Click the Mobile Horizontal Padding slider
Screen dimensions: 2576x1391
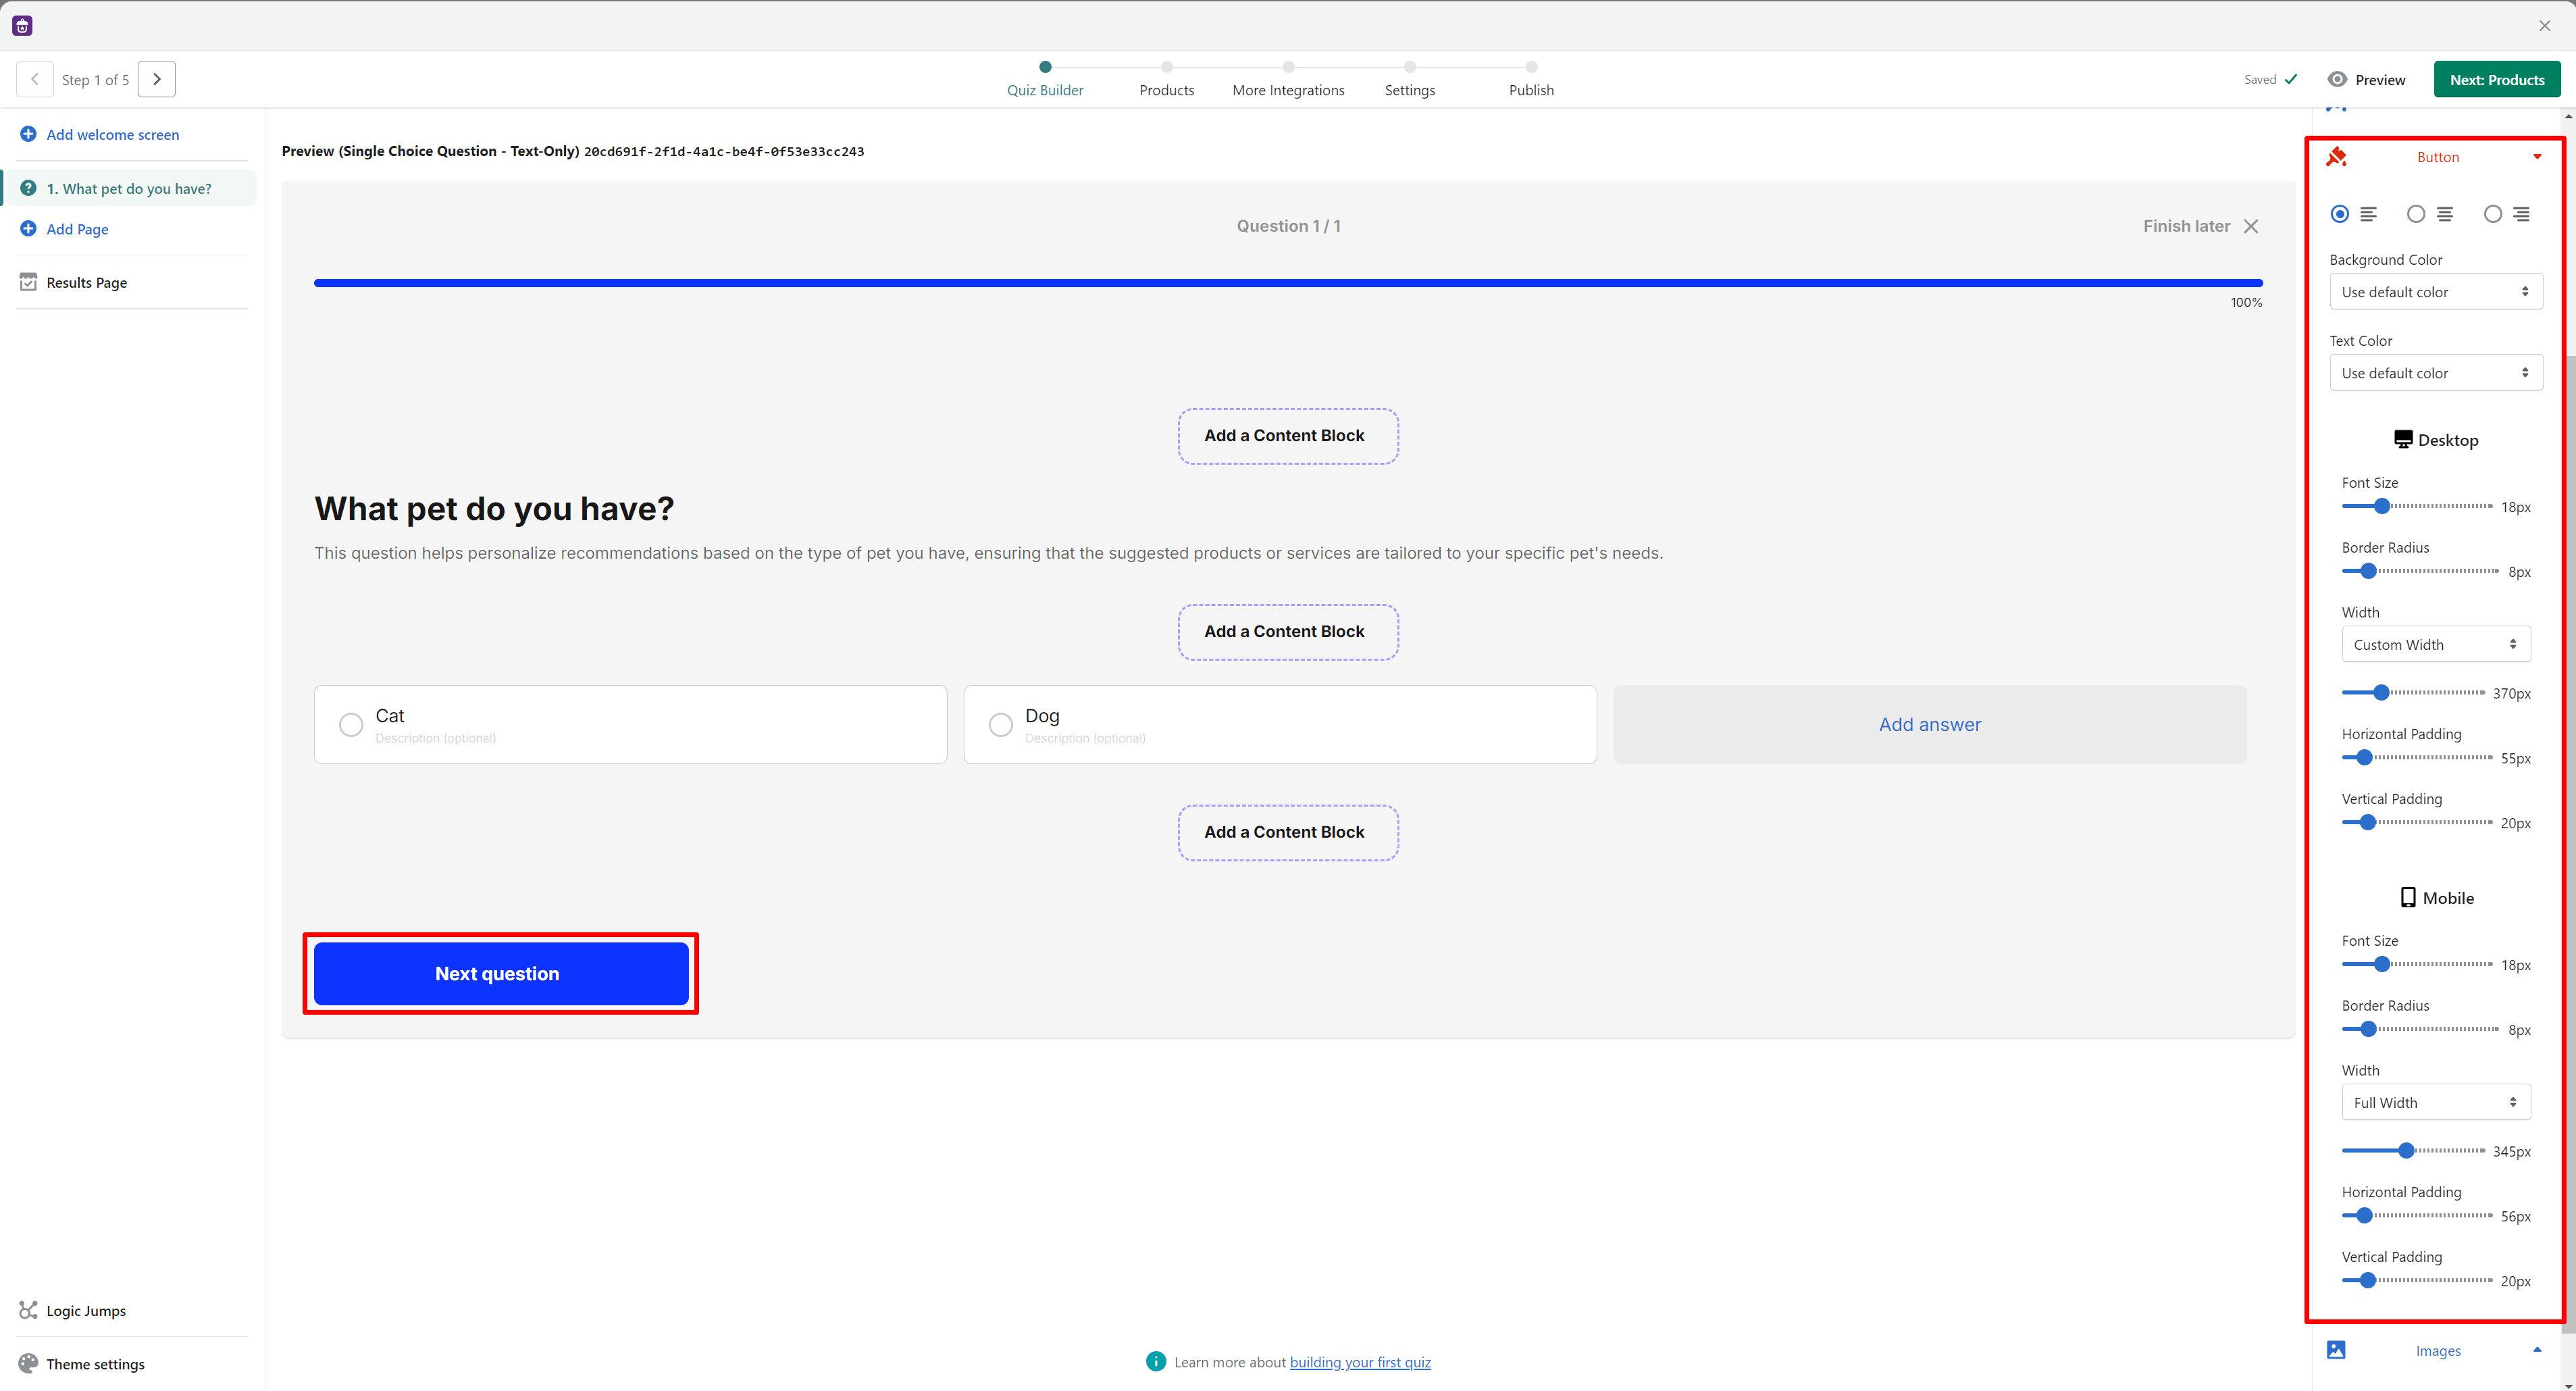(2417, 1215)
